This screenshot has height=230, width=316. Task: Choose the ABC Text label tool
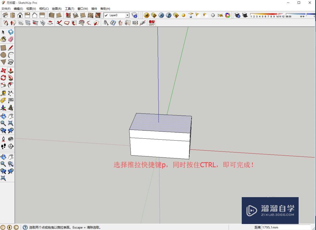(x=11, y=100)
